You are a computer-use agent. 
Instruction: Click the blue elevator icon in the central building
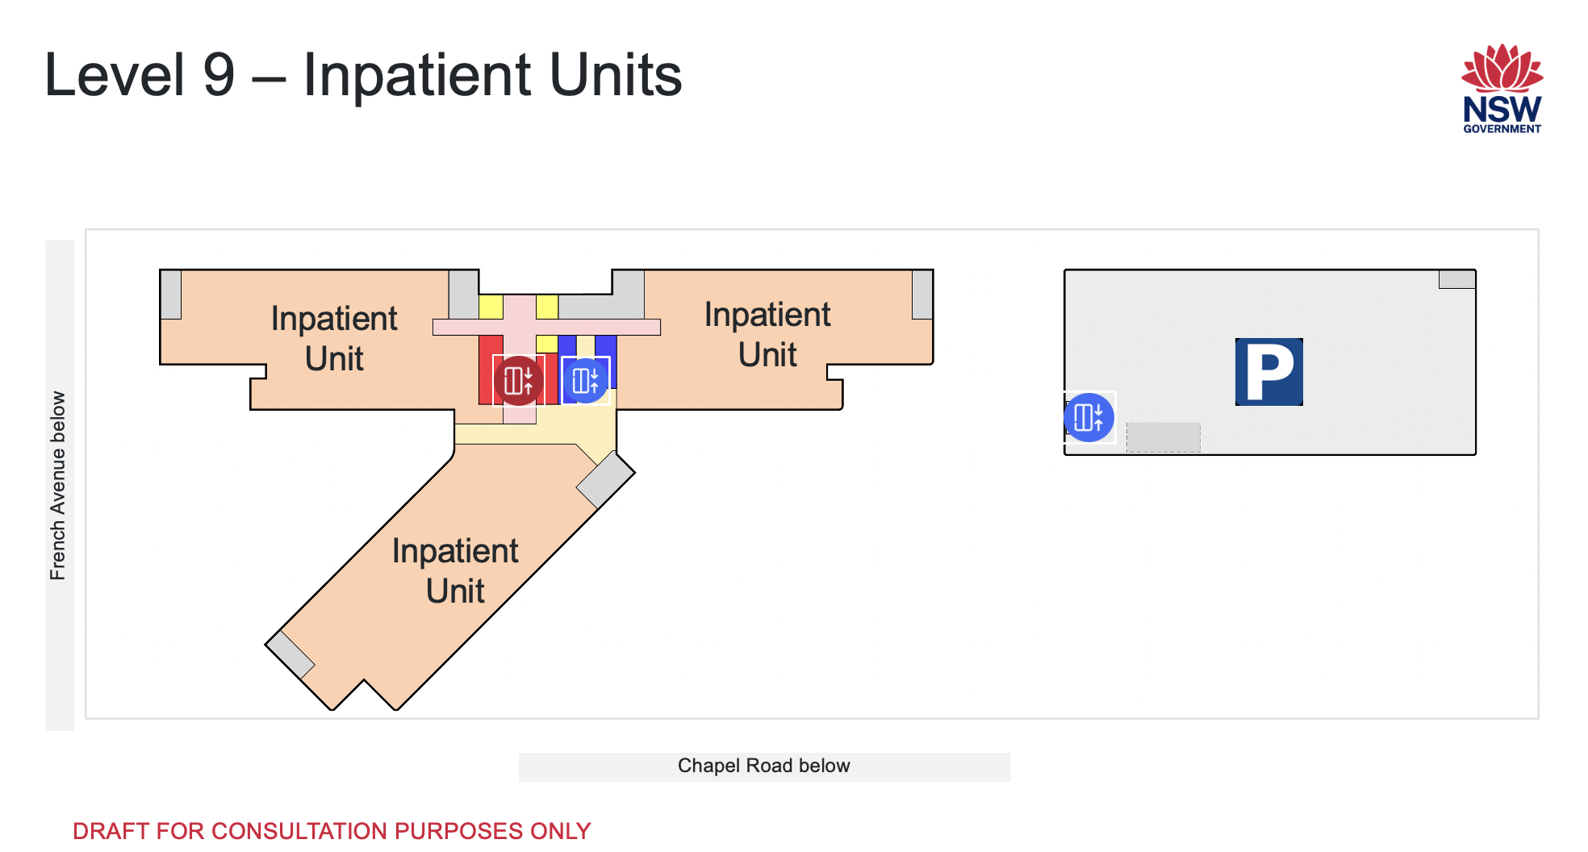(x=586, y=380)
